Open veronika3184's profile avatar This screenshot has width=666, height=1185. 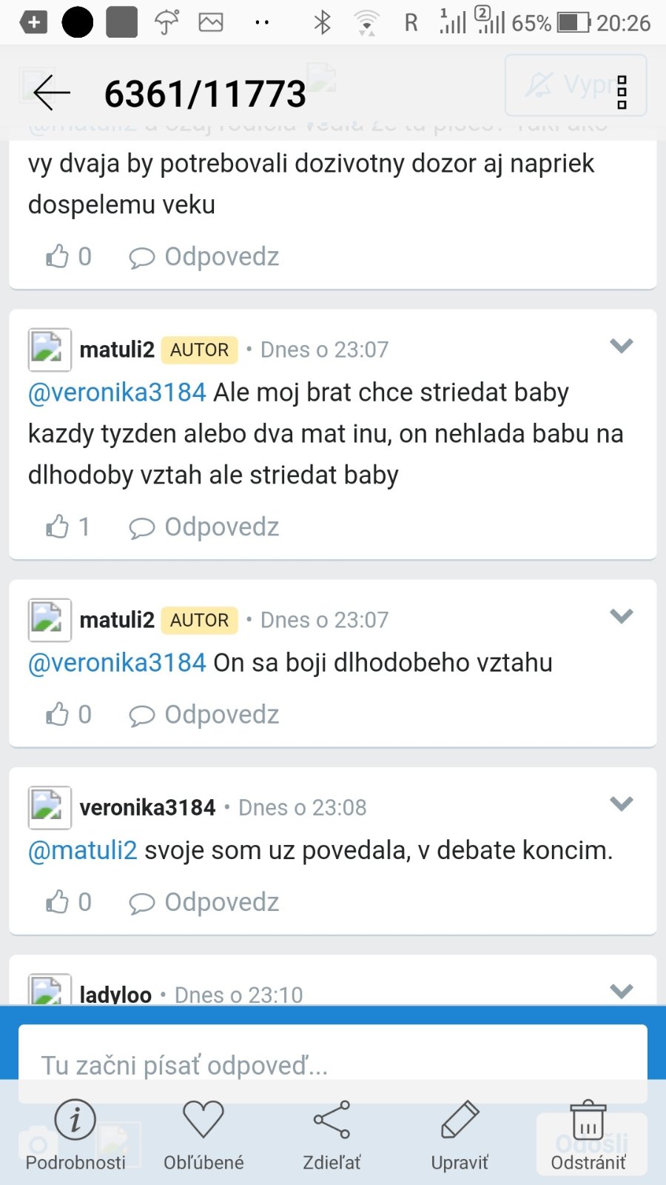point(50,807)
